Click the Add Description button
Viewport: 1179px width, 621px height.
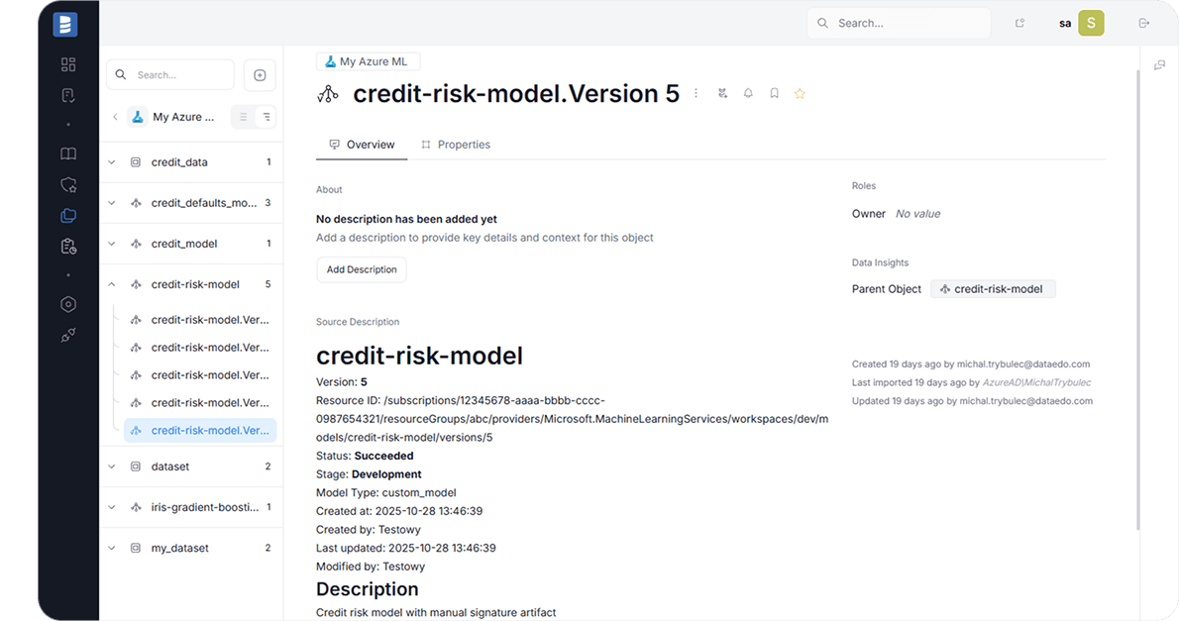362,269
